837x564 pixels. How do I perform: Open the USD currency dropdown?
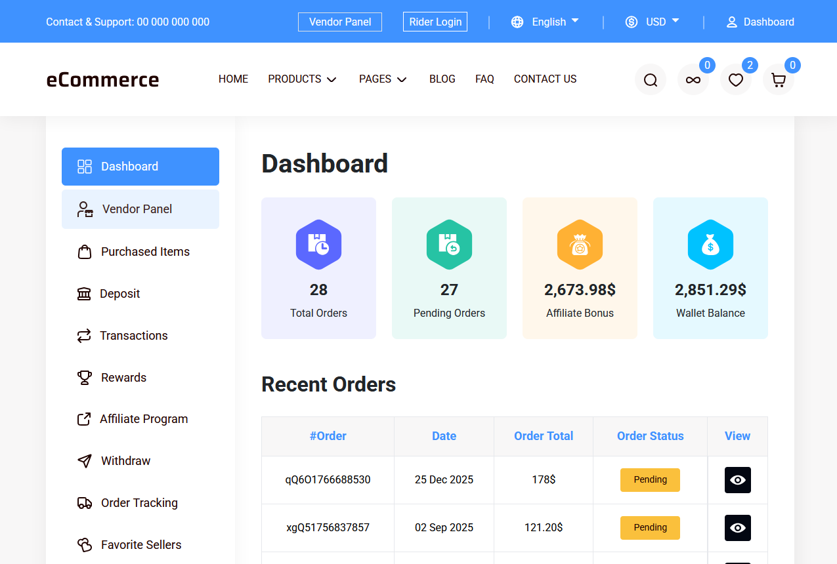[652, 22]
